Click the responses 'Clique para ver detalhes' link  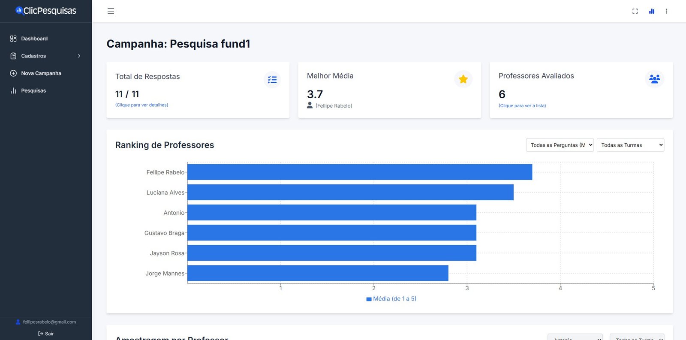point(141,105)
